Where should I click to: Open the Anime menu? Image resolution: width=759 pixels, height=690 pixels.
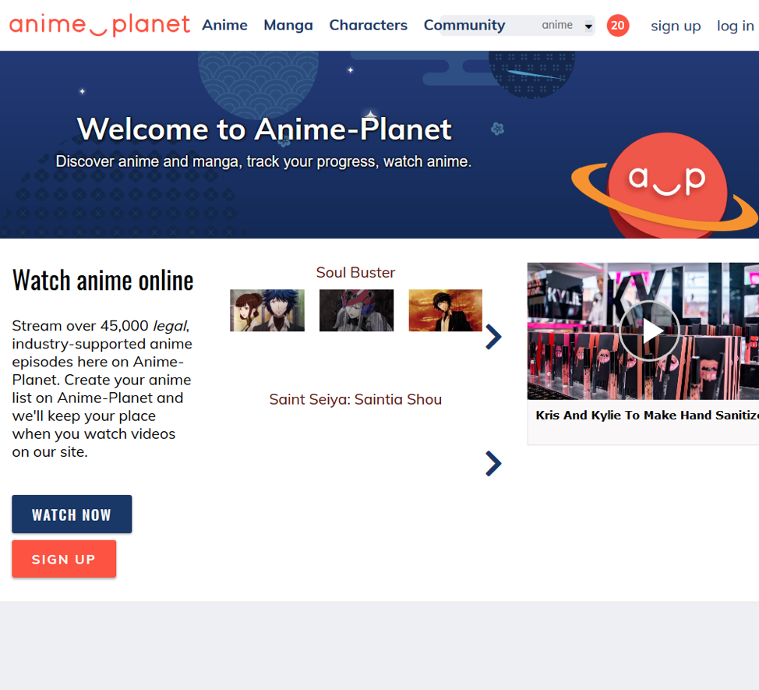[x=224, y=25]
